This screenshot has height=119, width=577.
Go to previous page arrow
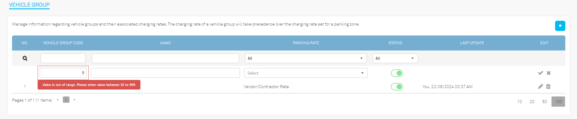[x=57, y=100]
